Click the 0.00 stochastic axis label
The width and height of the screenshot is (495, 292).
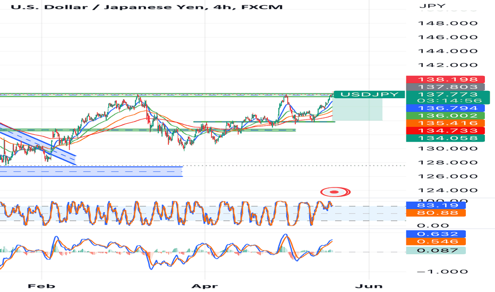pos(433,226)
